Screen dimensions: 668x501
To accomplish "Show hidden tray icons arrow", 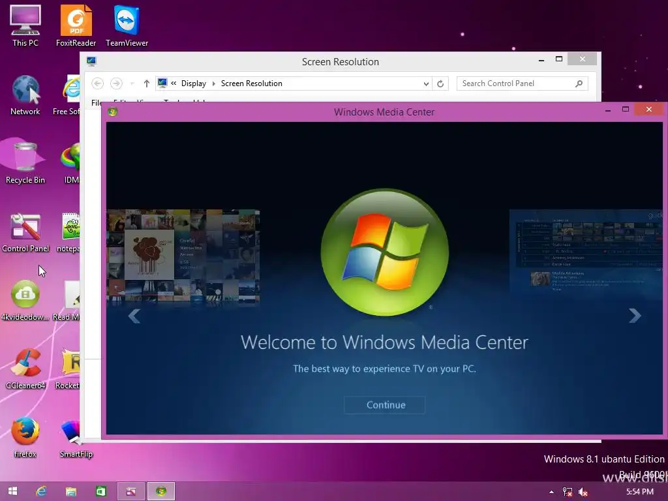I will (x=551, y=492).
